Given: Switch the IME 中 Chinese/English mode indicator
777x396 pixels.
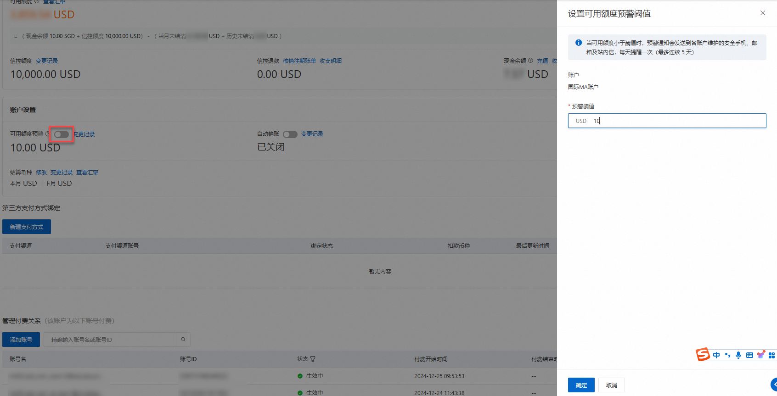Looking at the screenshot, I should [x=716, y=355].
